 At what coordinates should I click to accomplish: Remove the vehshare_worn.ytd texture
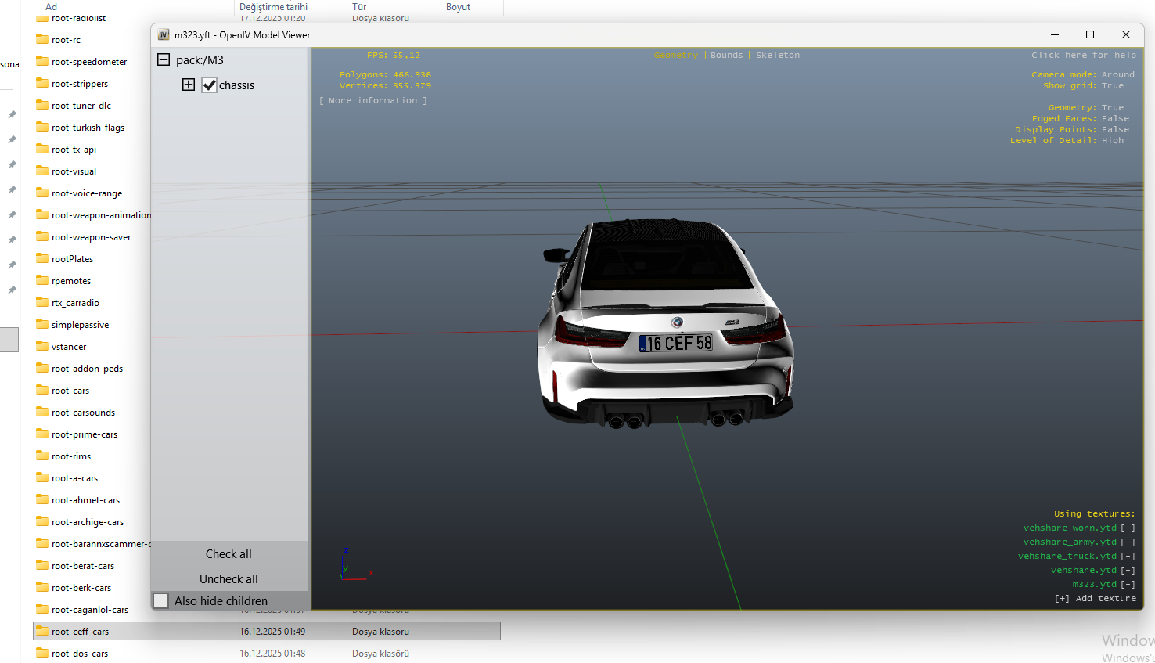pyautogui.click(x=1128, y=528)
